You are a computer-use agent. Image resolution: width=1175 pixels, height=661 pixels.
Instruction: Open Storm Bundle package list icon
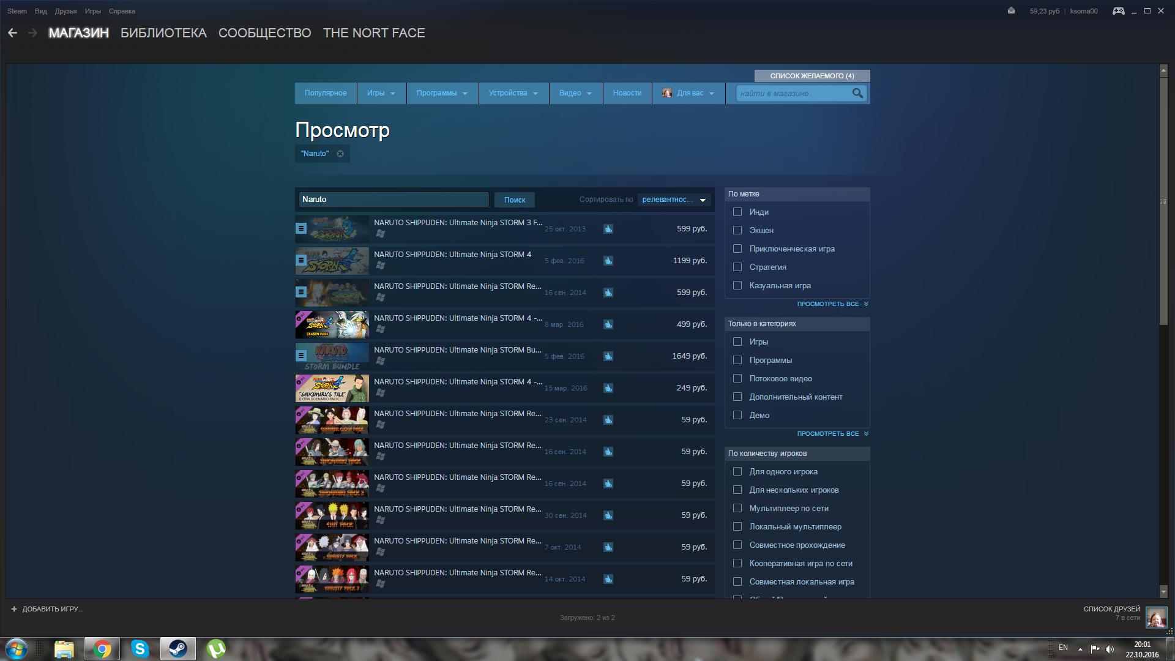coord(301,356)
